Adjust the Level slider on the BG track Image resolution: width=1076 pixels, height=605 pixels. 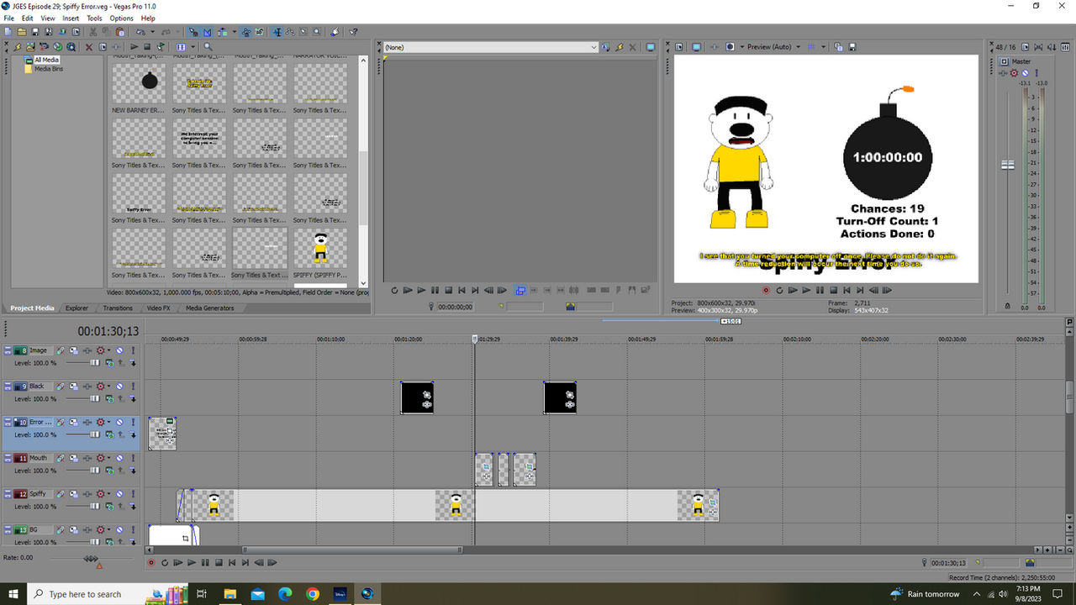coord(94,541)
